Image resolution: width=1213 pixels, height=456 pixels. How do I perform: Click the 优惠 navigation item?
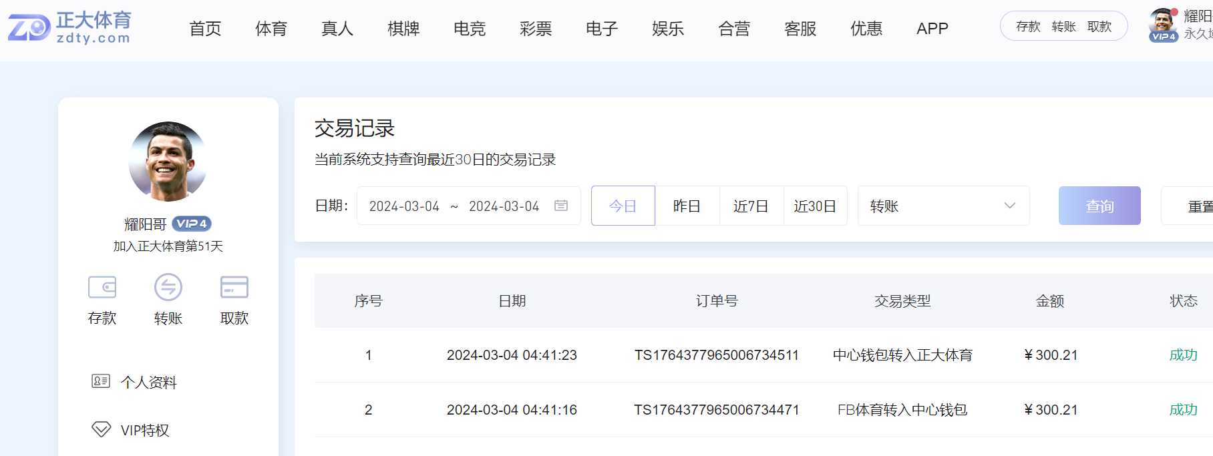click(866, 29)
